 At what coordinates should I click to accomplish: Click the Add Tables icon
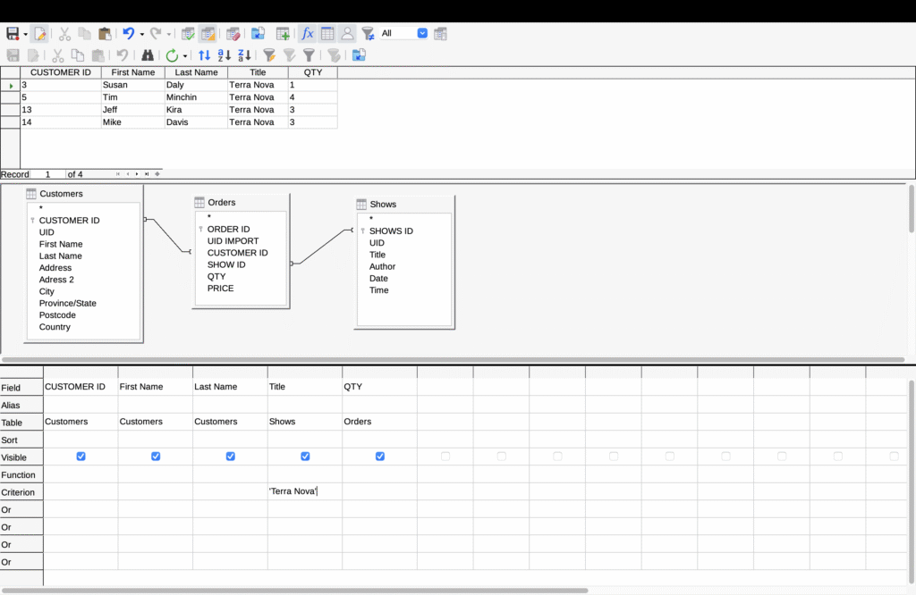(x=283, y=34)
